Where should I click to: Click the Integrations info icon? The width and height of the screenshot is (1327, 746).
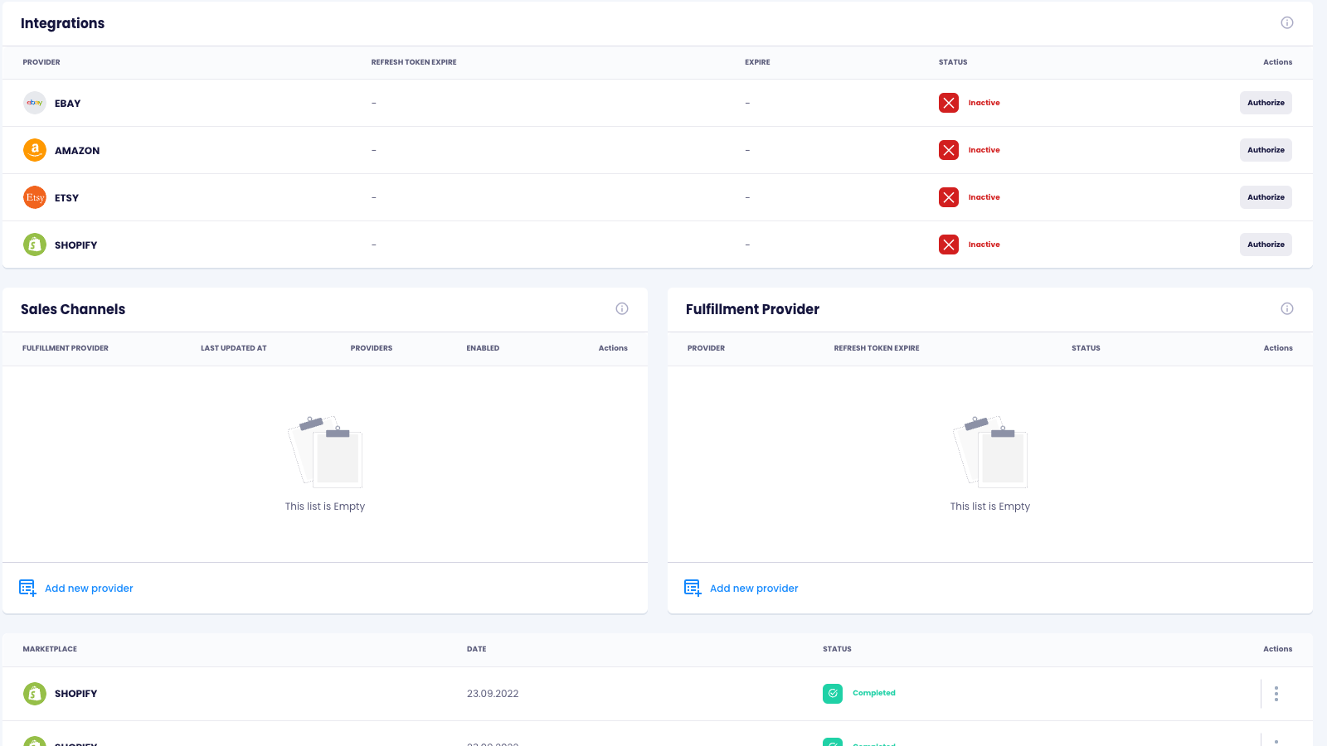(x=1287, y=22)
